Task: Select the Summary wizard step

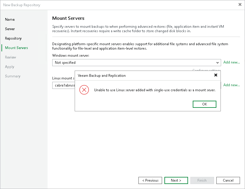Action: [x=13, y=76]
